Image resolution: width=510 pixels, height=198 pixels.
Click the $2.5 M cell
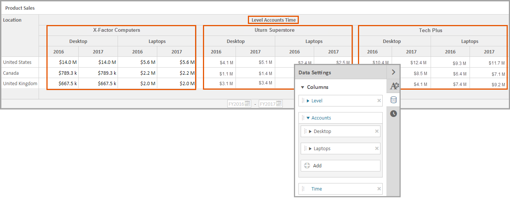click(x=343, y=62)
